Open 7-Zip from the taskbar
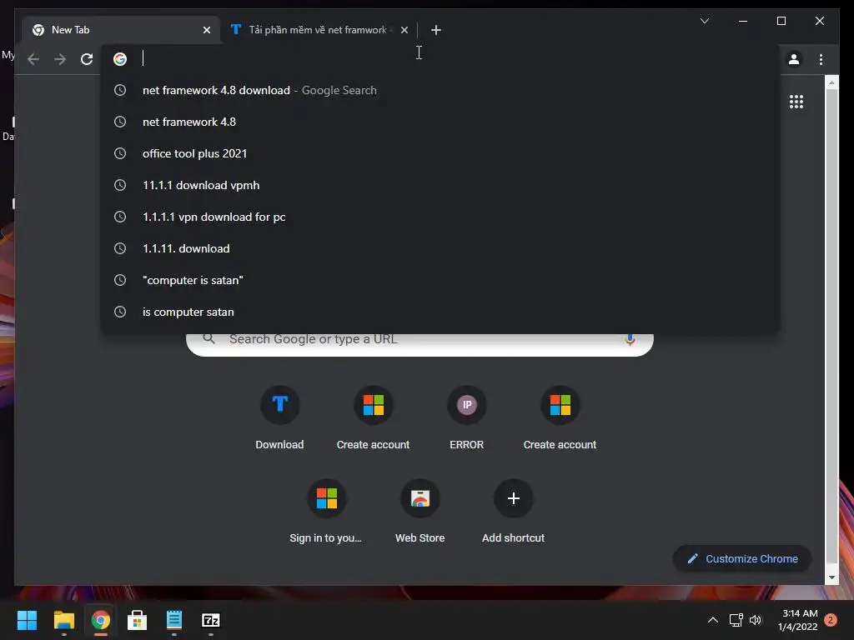 [x=211, y=620]
